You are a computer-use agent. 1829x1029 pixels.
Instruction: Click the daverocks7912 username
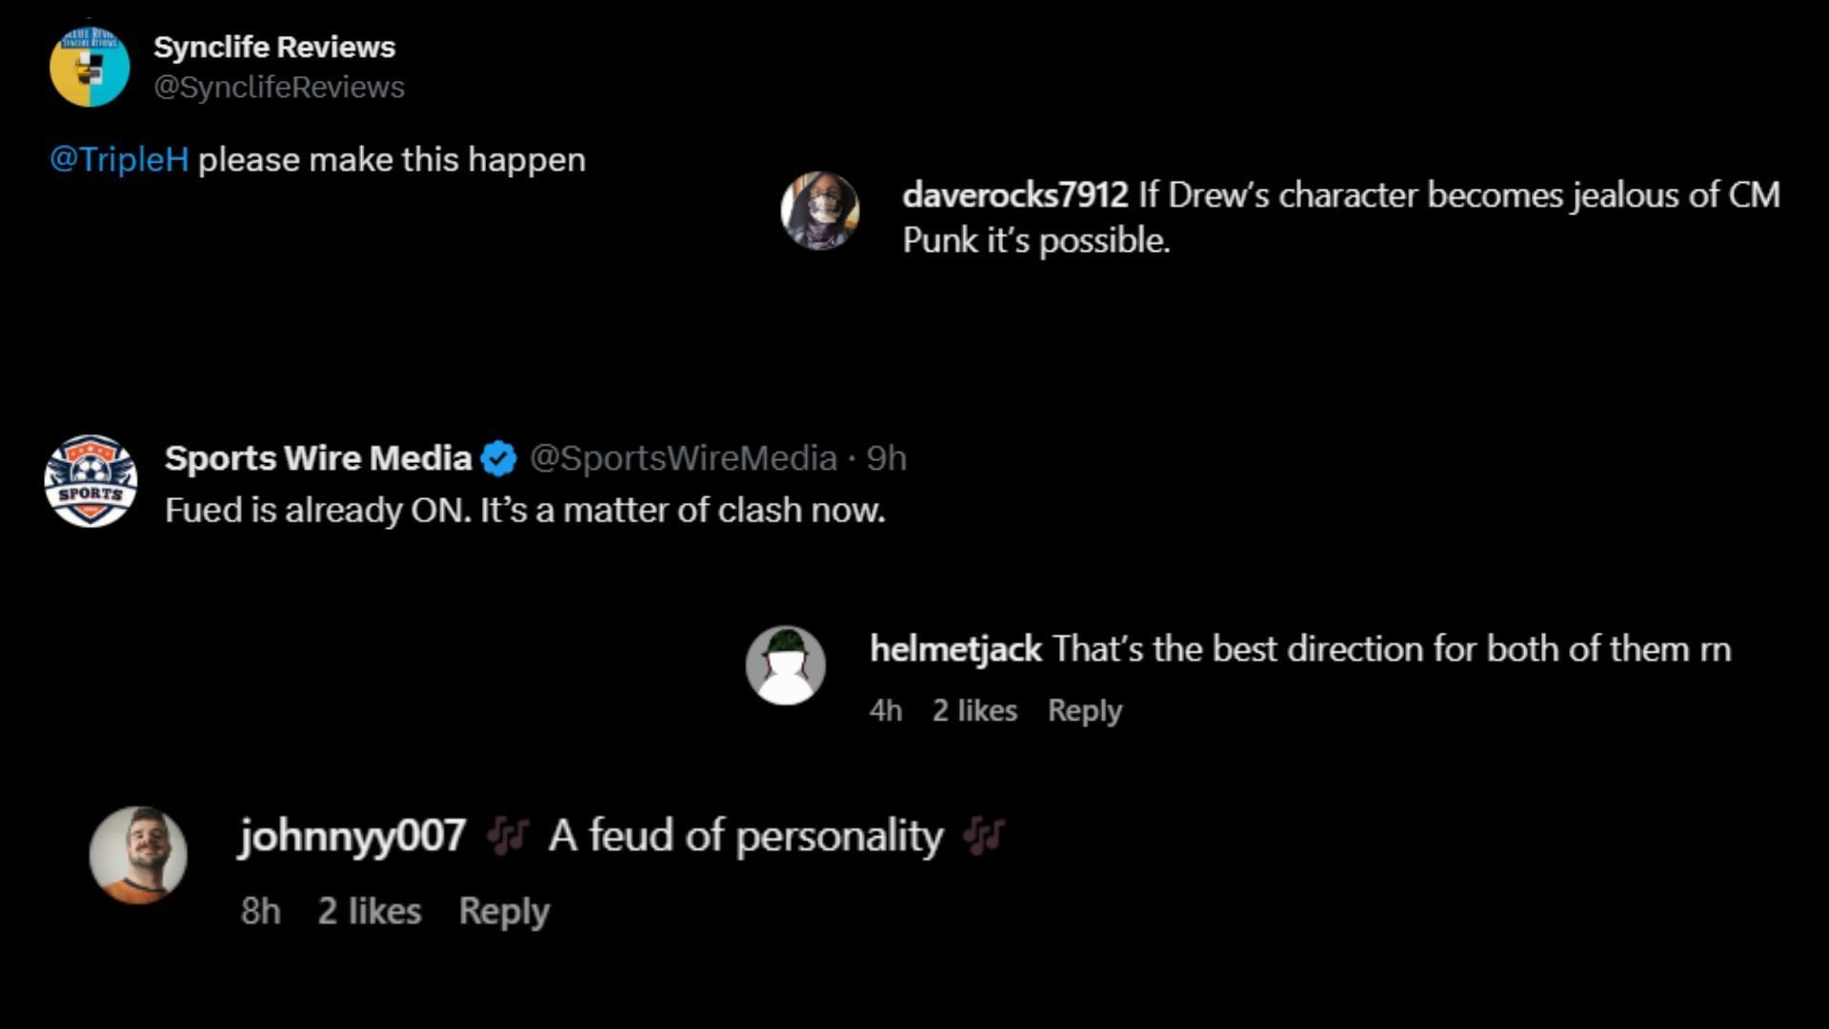point(1015,195)
